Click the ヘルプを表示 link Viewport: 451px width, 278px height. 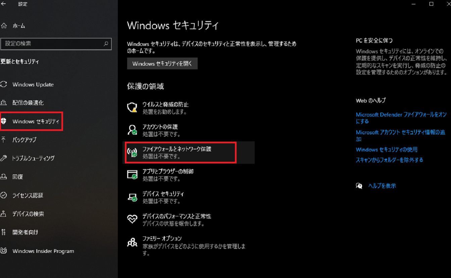click(382, 186)
